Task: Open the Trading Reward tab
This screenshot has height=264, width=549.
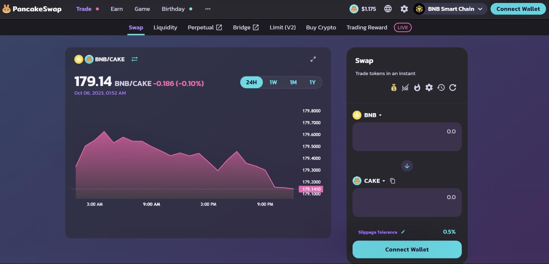Action: (367, 27)
